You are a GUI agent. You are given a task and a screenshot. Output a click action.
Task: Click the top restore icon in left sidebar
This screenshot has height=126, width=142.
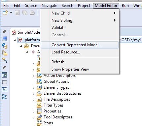(5, 31)
